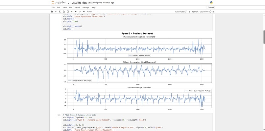Open the cell type dropdown showing Code
This screenshot has width=265, height=131.
tap(93, 11)
